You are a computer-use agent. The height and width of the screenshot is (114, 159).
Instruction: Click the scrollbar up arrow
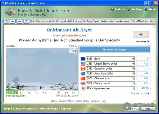pyautogui.click(x=154, y=27)
